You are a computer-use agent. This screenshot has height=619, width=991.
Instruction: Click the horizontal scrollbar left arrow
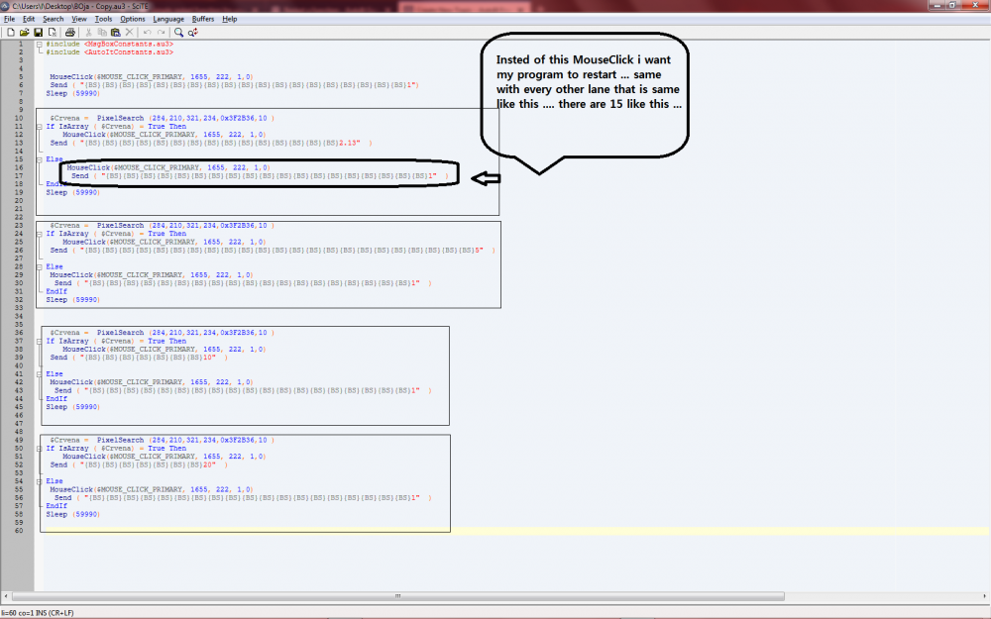(6, 596)
